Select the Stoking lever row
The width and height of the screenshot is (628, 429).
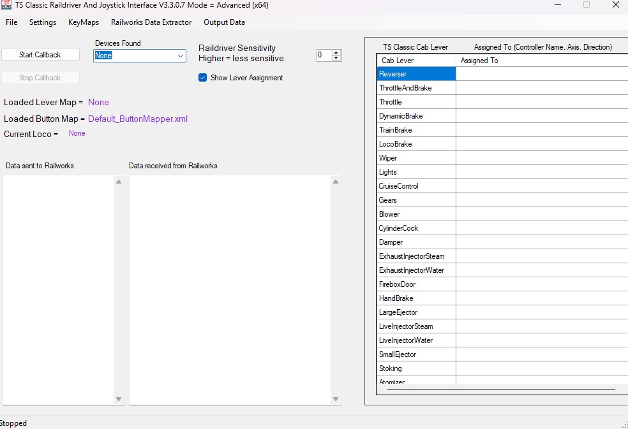pos(416,368)
